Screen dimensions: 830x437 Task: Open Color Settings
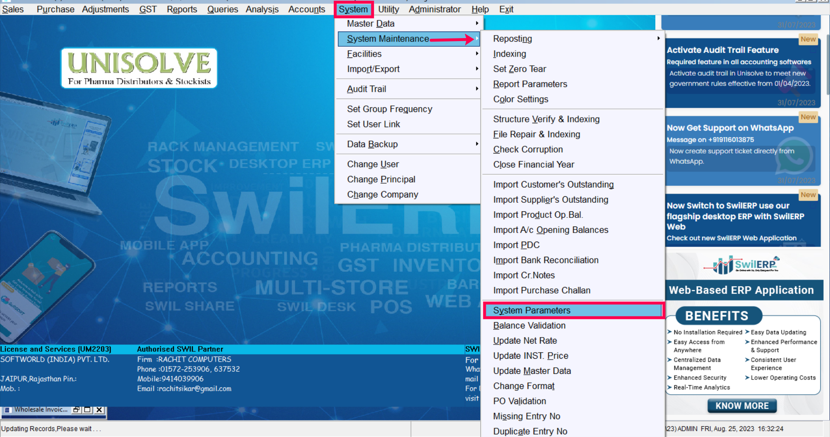(573, 99)
